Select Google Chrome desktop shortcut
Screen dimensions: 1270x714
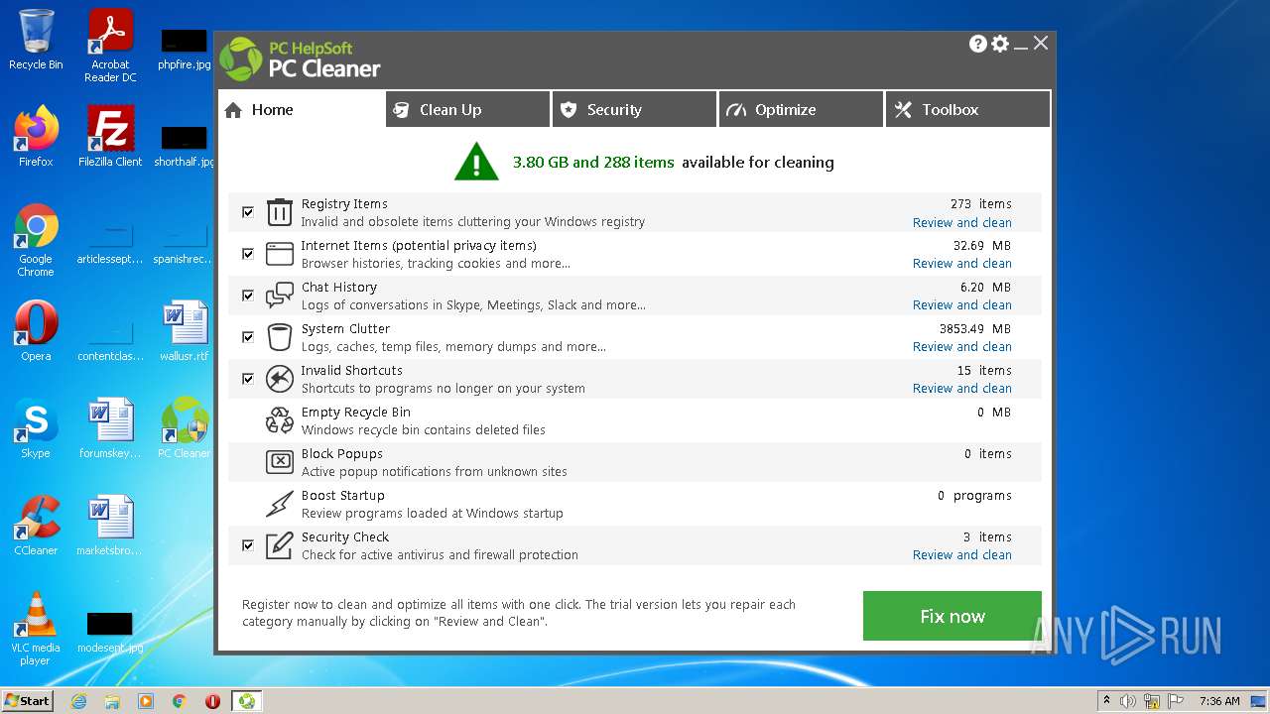36,240
